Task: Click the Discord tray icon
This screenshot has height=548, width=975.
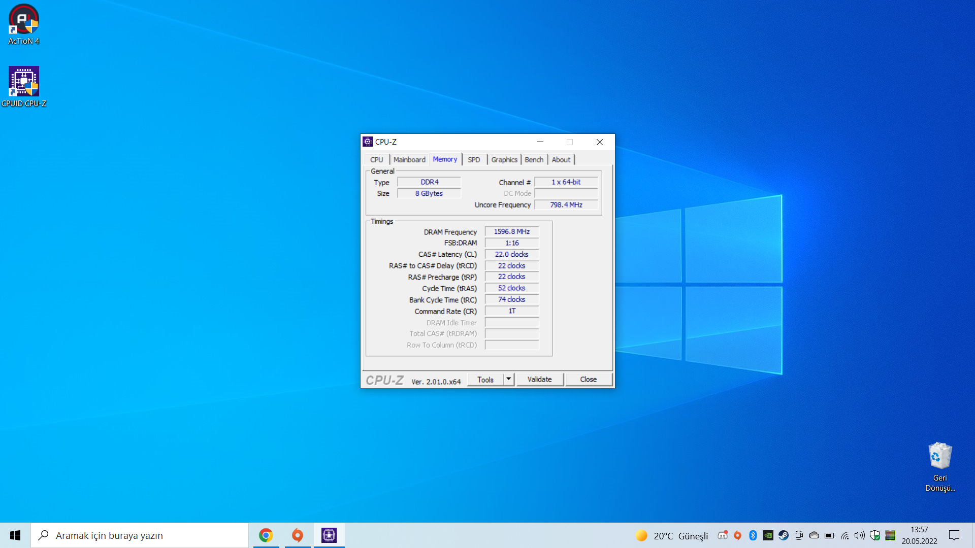Action: 722,535
